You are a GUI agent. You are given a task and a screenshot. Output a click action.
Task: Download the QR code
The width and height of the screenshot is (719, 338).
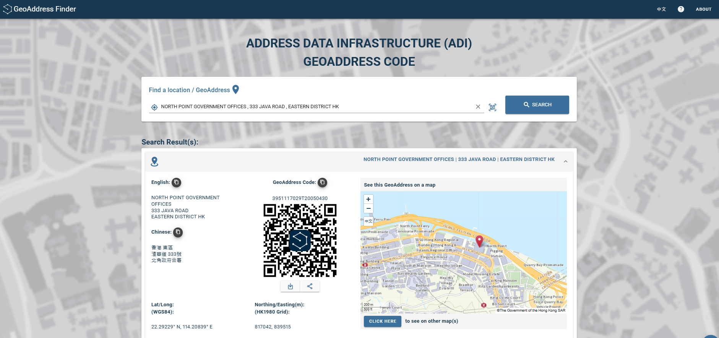(290, 286)
